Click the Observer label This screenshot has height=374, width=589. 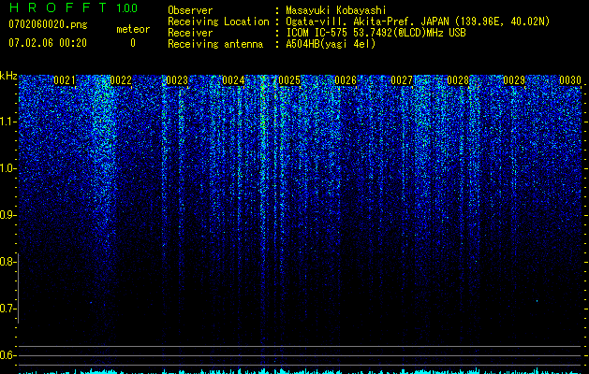pyautogui.click(x=190, y=10)
